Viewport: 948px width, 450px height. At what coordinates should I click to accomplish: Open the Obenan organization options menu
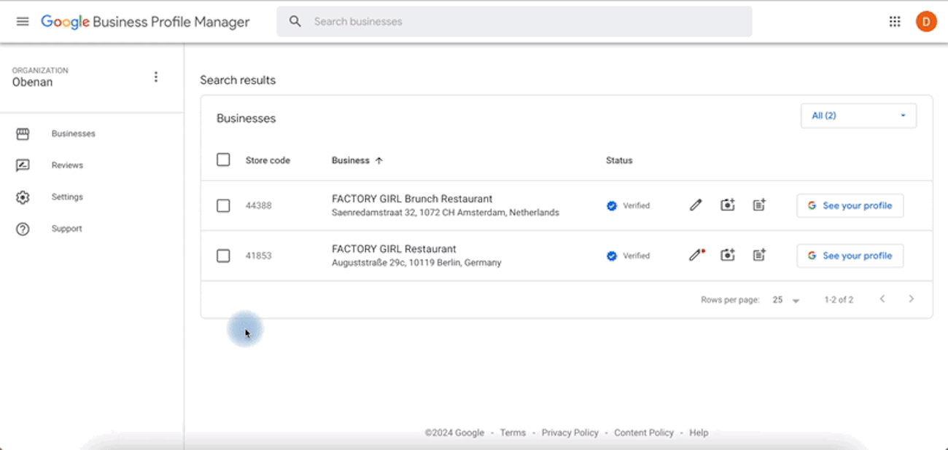pyautogui.click(x=155, y=77)
